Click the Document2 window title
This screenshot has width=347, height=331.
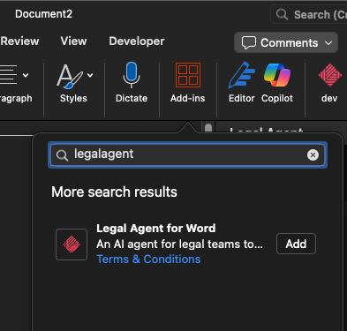[43, 14]
